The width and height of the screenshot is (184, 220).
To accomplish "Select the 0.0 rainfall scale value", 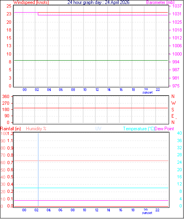I will pos(10,206).
